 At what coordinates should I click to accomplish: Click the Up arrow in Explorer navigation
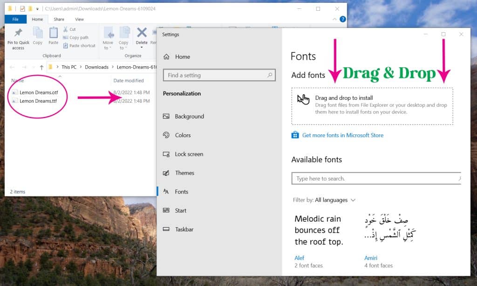point(41,67)
